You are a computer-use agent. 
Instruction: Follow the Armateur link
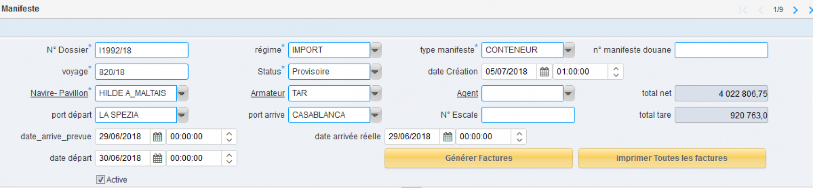268,93
